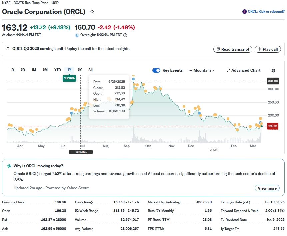Select the 1Y chart range tab
This screenshot has width=287, height=236.
[x=69, y=70]
